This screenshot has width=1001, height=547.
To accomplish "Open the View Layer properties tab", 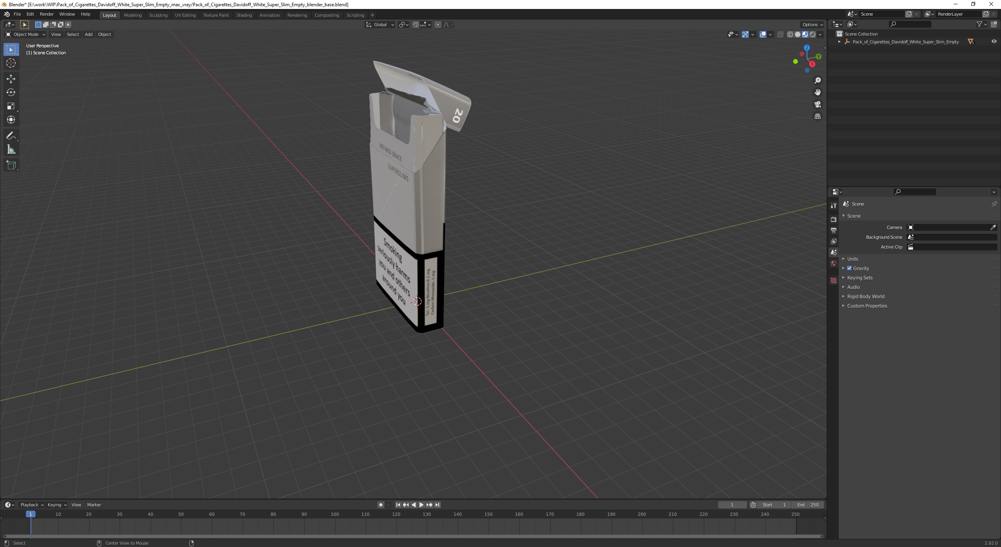I will (x=833, y=241).
